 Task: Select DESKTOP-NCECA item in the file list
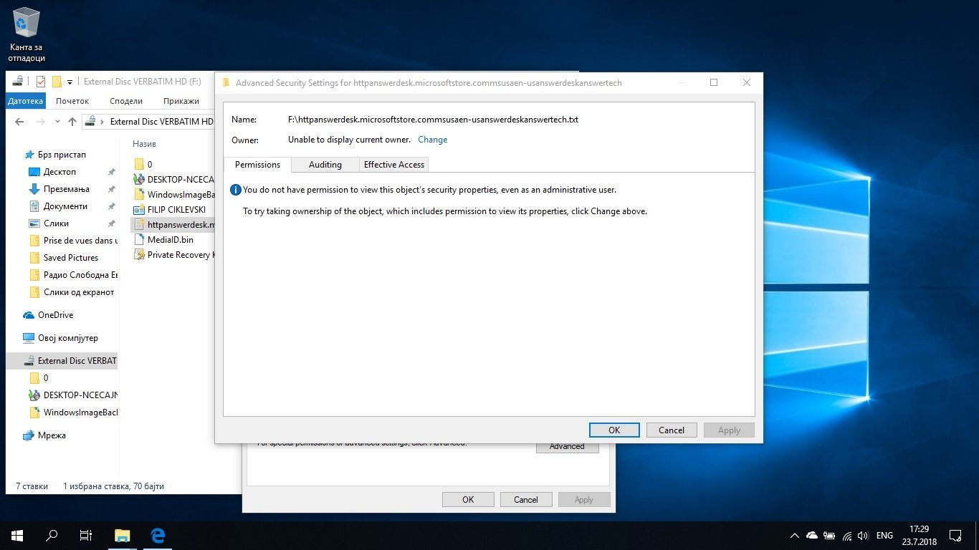(x=174, y=179)
